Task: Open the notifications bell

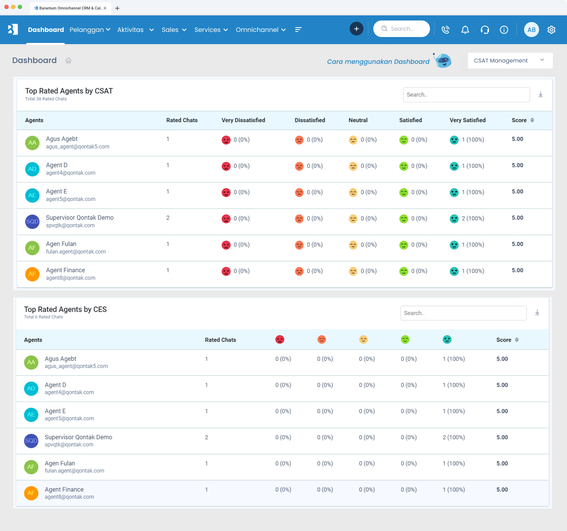Action: pos(465,30)
